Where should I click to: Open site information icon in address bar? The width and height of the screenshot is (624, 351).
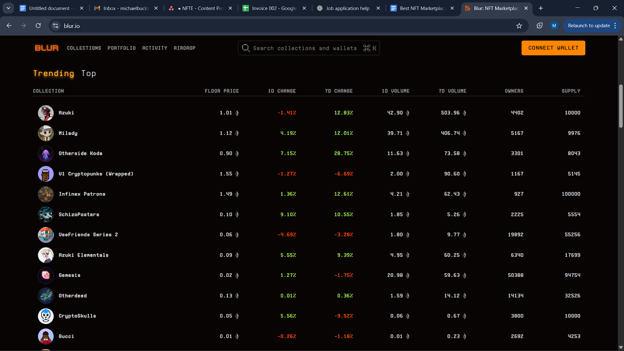(56, 26)
